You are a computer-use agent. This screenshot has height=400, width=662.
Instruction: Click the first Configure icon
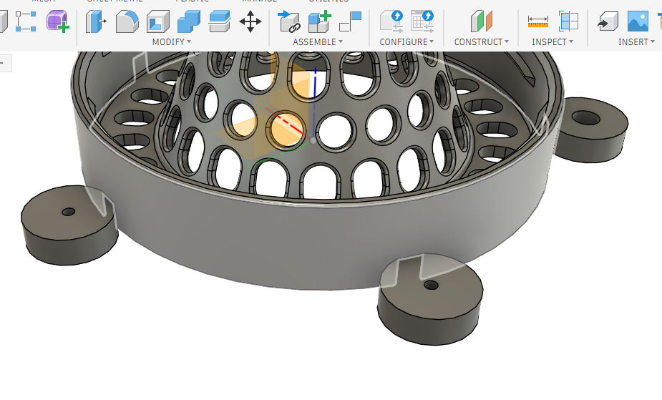point(391,21)
